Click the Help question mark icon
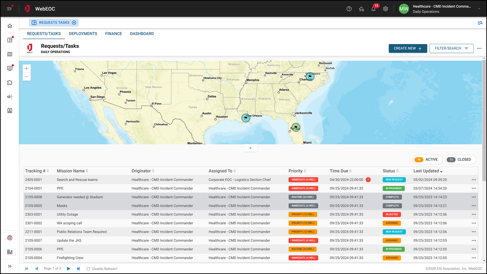487x274 pixels. (x=349, y=9)
